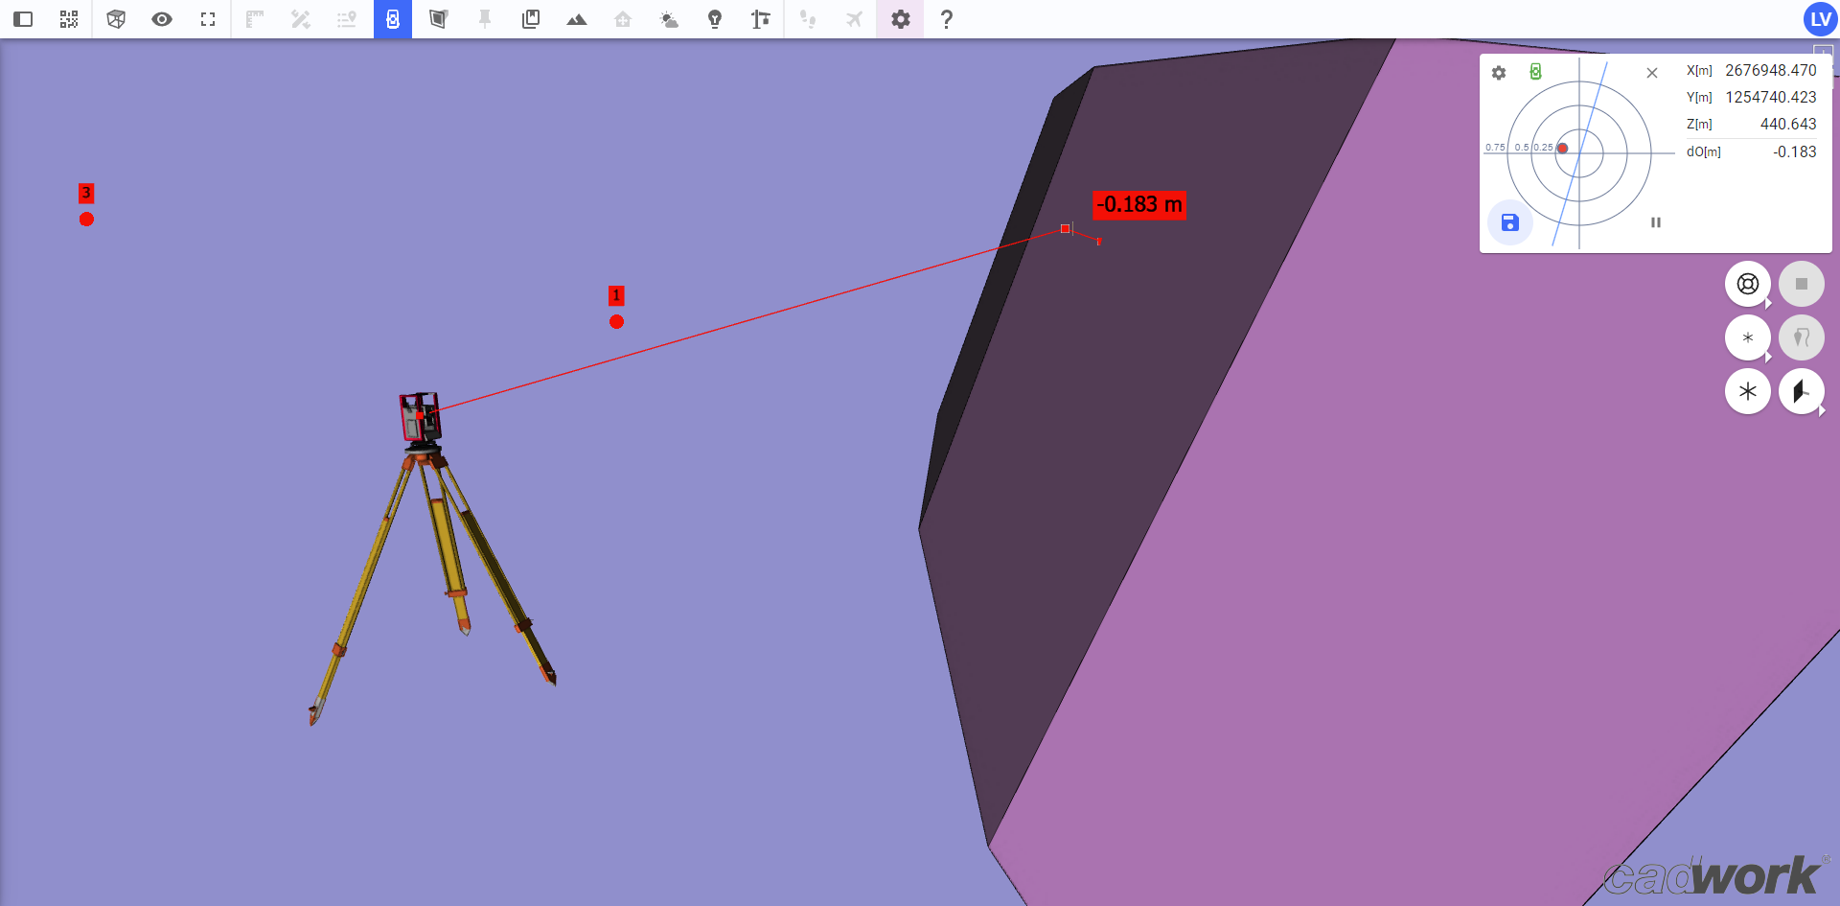Viewport: 1840px width, 906px height.
Task: Switch the 3D cube view mode
Action: [116, 19]
